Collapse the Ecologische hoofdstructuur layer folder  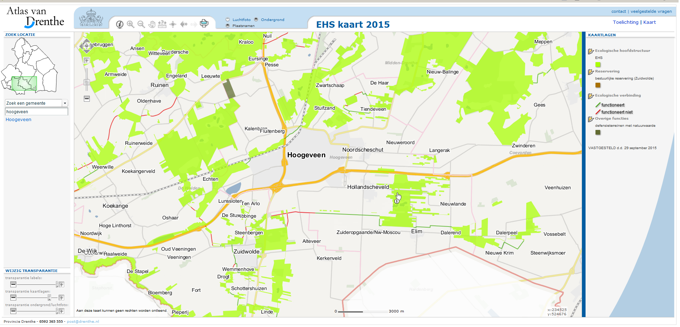coord(591,51)
